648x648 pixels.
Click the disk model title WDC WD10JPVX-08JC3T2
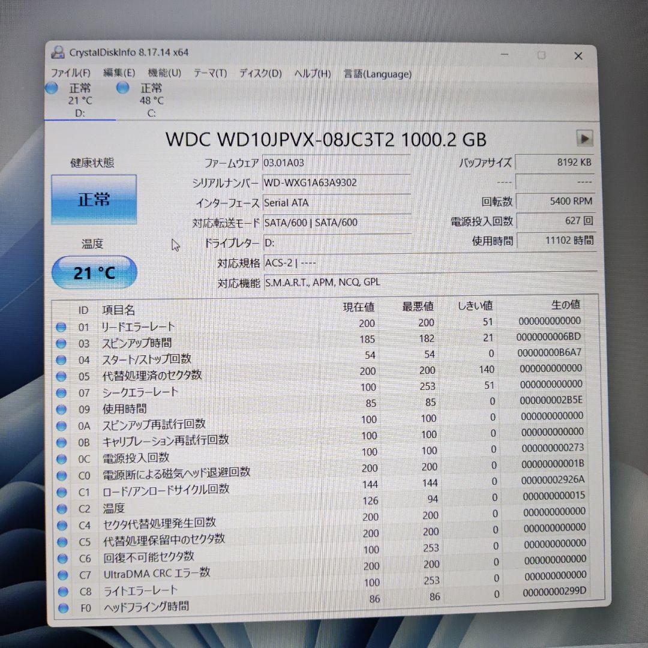click(280, 140)
